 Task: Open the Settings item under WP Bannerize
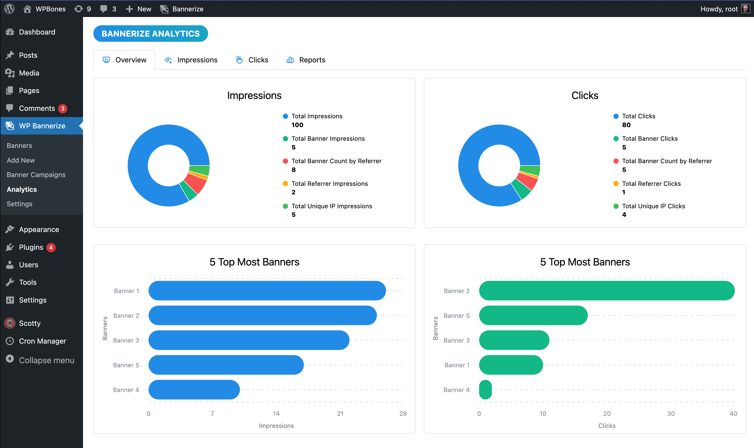(20, 204)
